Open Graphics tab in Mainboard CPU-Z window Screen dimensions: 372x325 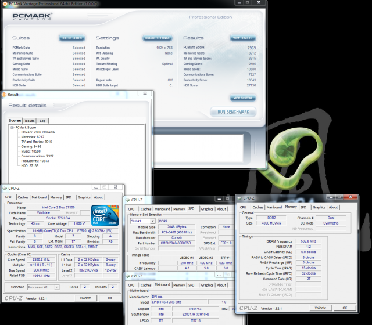(x=207, y=285)
